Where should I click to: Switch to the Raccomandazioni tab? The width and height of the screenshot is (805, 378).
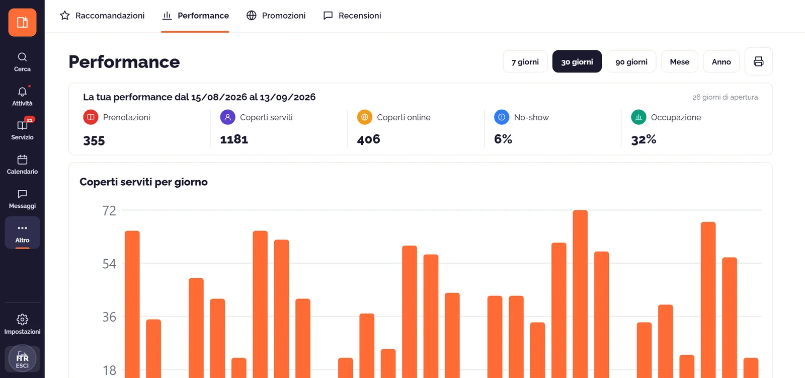[x=102, y=16]
